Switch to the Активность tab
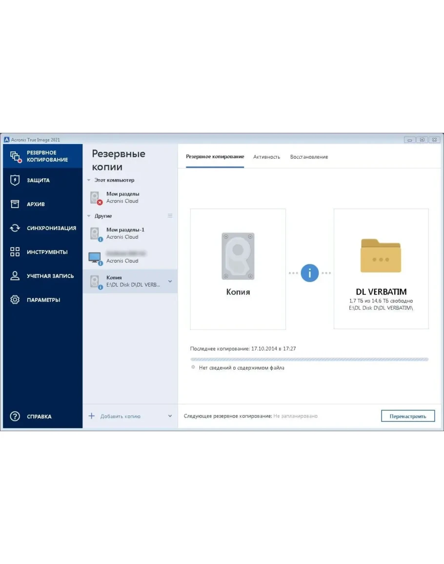The width and height of the screenshot is (444, 564). coord(266,157)
